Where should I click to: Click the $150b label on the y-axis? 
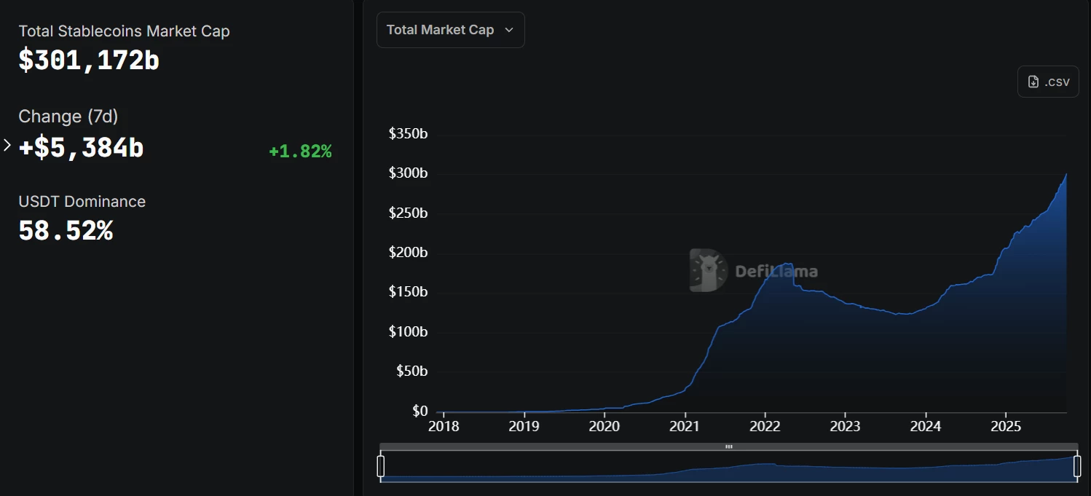click(408, 292)
